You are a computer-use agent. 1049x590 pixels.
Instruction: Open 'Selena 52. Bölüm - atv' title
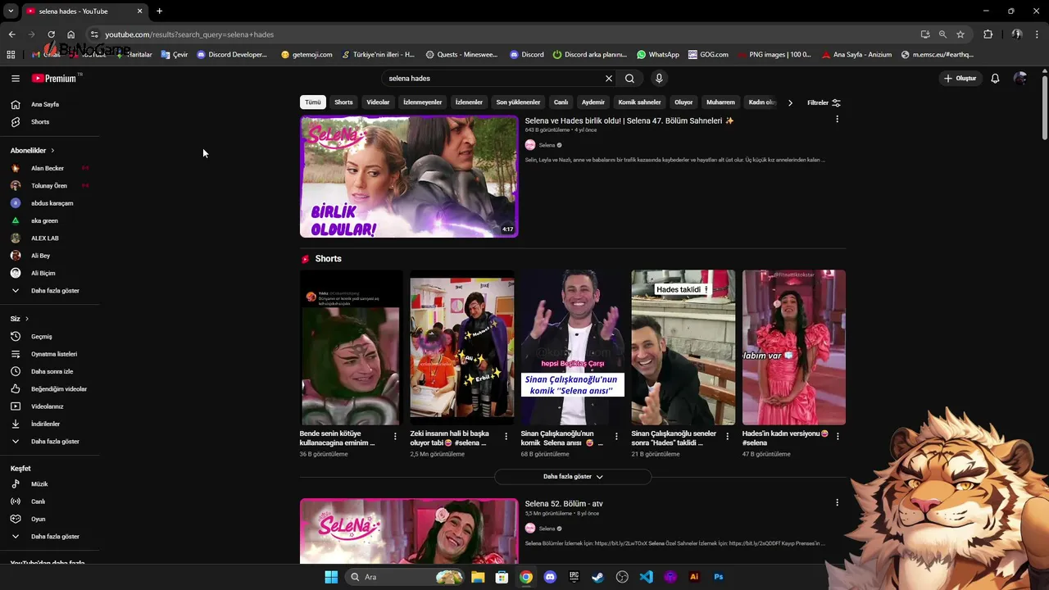(x=564, y=504)
